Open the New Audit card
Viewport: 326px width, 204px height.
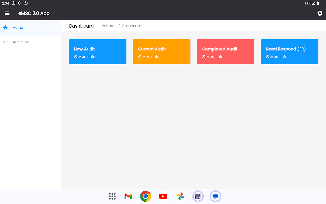pos(98,52)
